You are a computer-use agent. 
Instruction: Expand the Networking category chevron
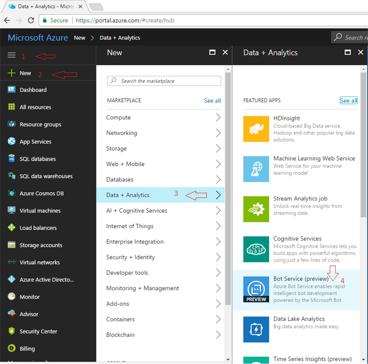pos(218,133)
